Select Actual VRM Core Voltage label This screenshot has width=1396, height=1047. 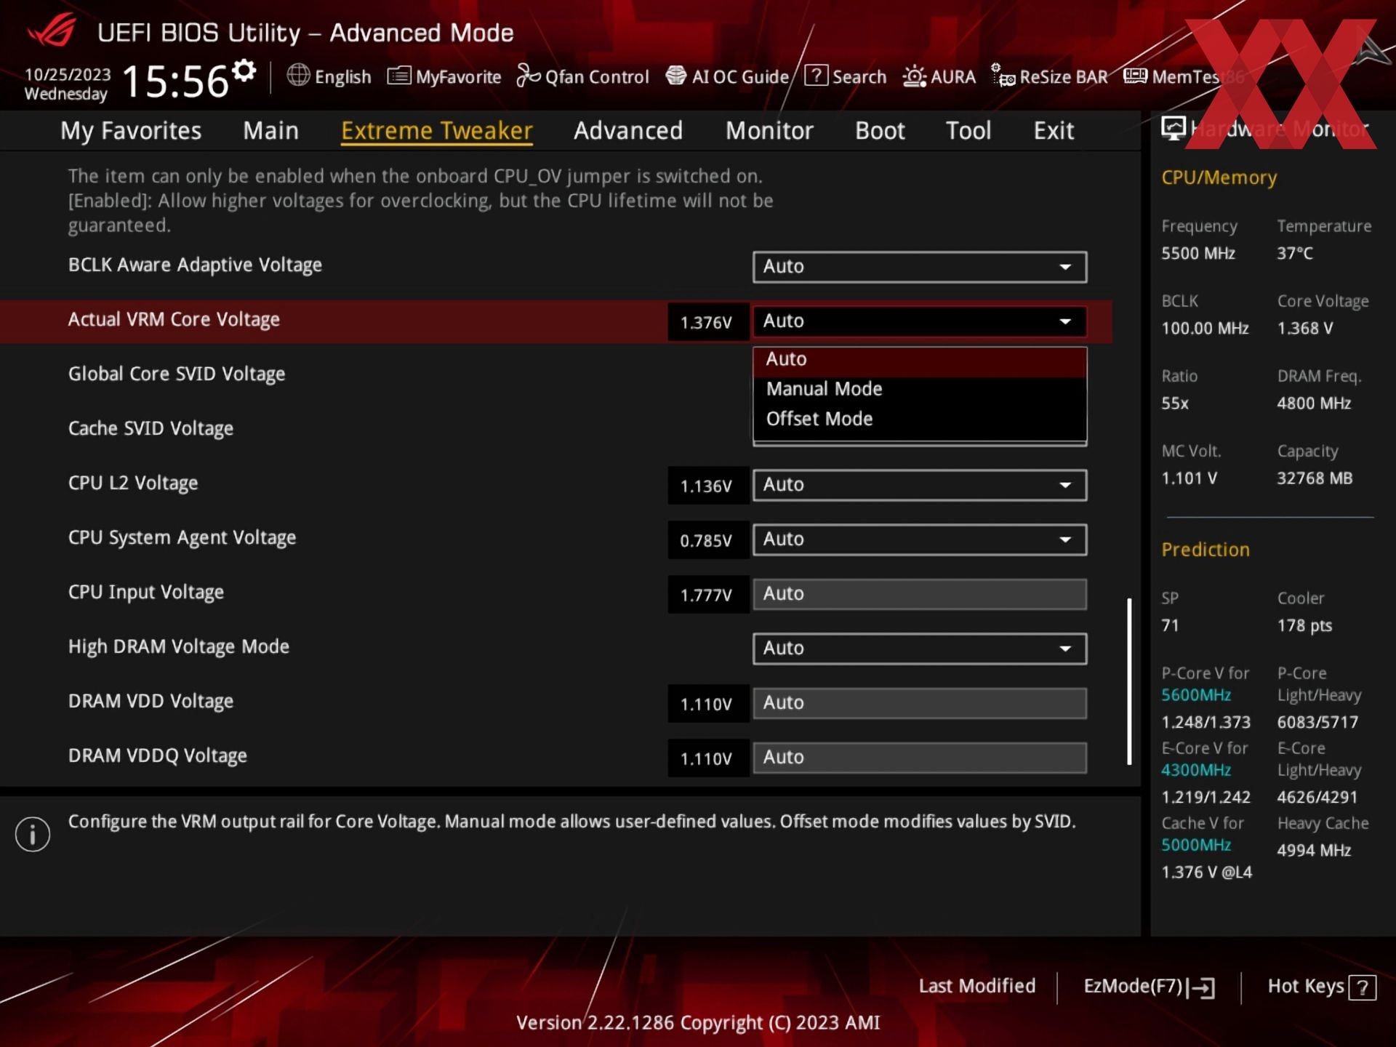point(174,320)
